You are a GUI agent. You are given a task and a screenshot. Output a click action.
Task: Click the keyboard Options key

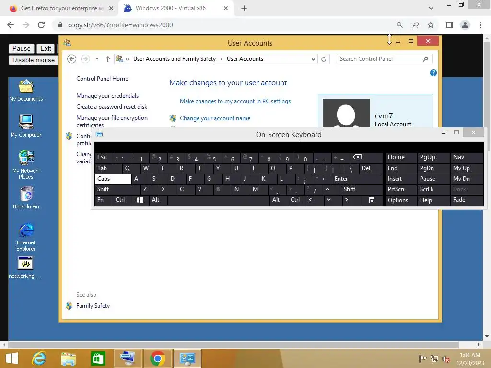(x=401, y=200)
